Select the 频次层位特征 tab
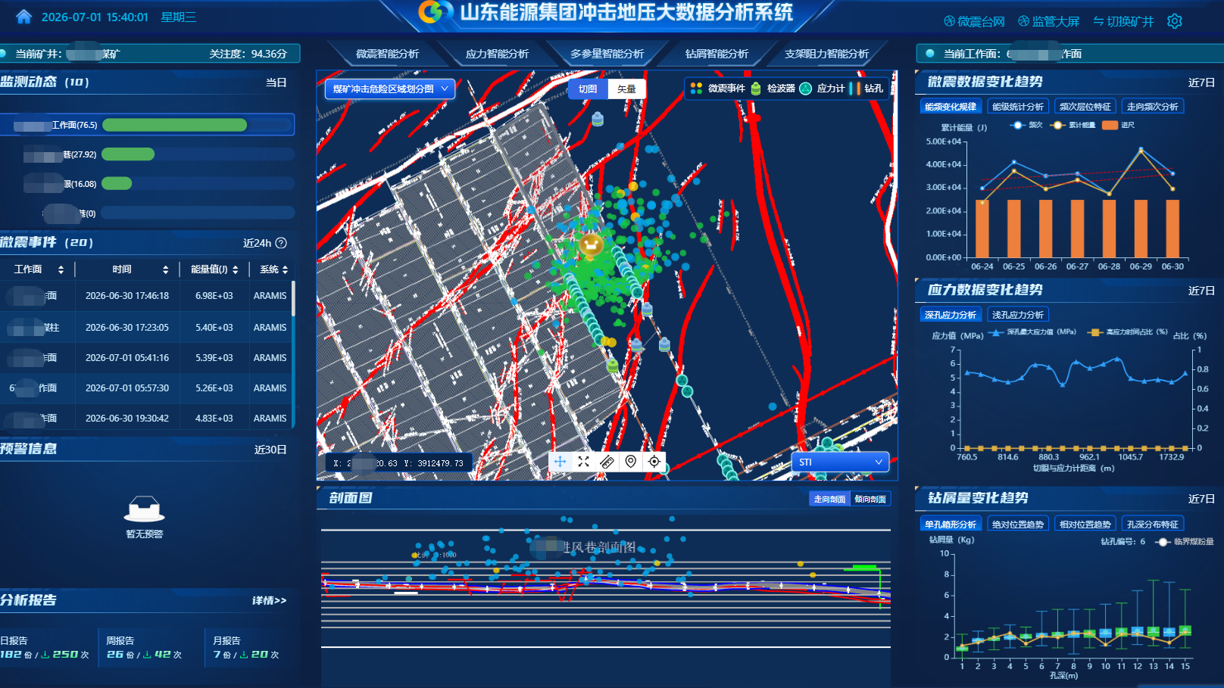Image resolution: width=1224 pixels, height=688 pixels. pos(1085,107)
